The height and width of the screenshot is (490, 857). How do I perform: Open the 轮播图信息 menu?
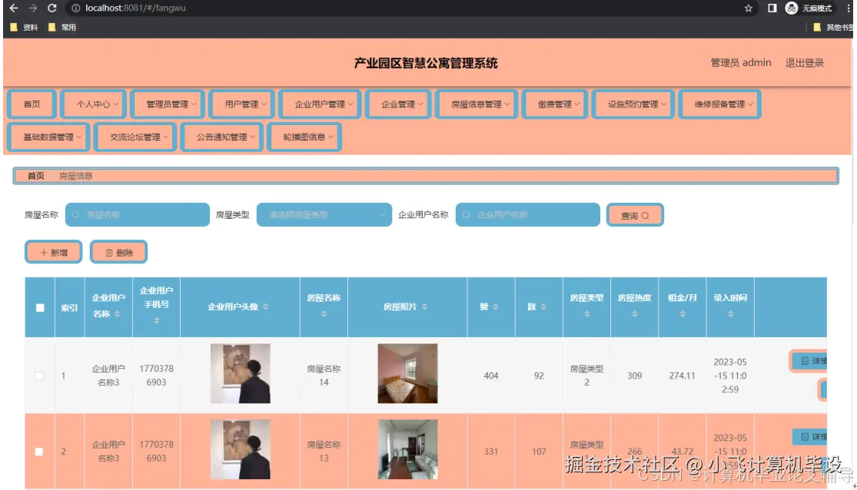[x=304, y=137]
